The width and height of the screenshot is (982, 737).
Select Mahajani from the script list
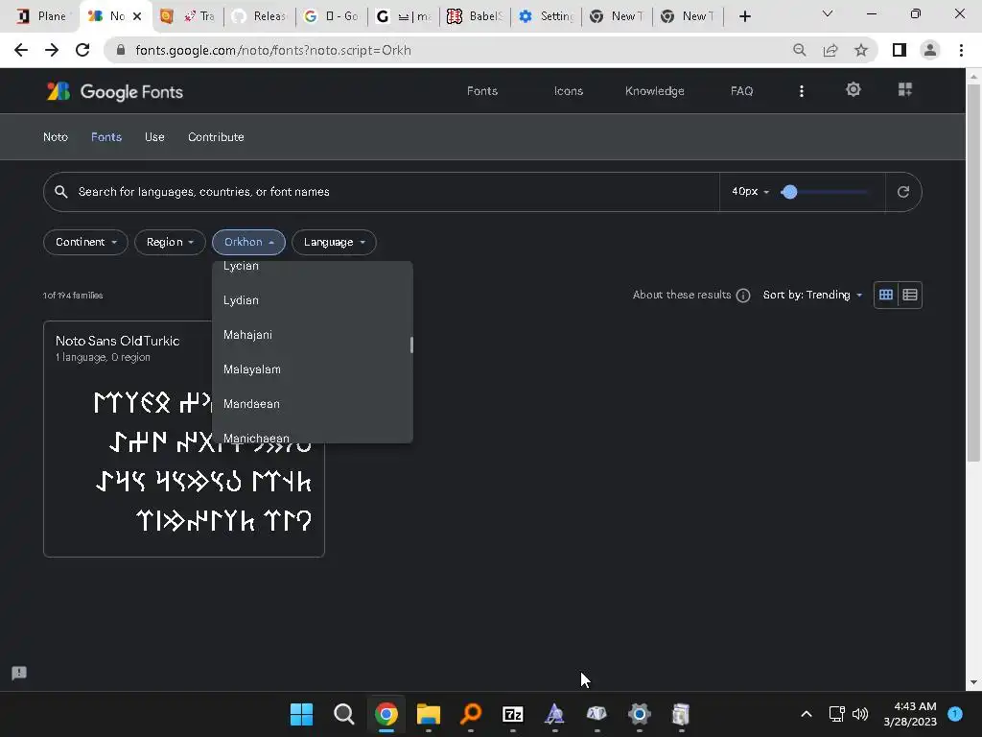pyautogui.click(x=312, y=335)
